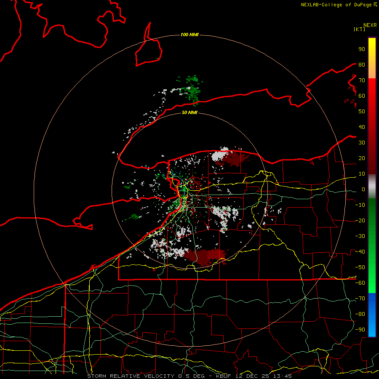Click the -30 value on the velocity scale
The image size is (379, 379).
pyautogui.click(x=360, y=236)
